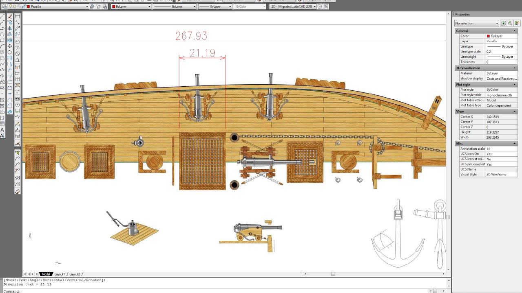The width and height of the screenshot is (522, 293).
Task: Select the Rotate tool
Action: (x=10, y=52)
